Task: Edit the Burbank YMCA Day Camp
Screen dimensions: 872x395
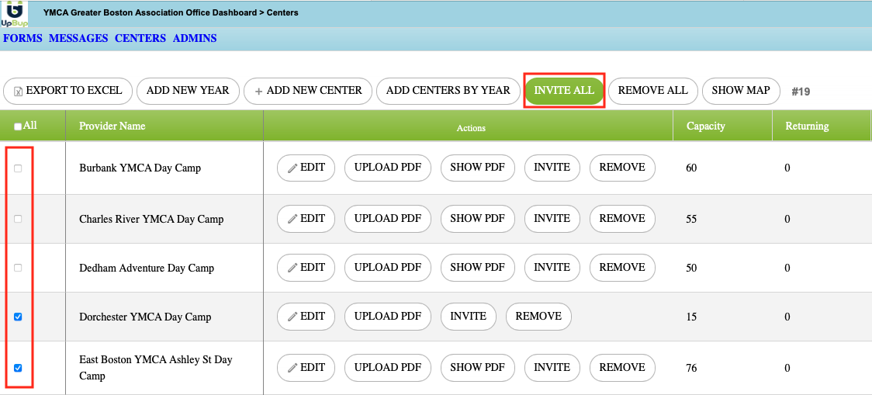Action: [x=306, y=168]
